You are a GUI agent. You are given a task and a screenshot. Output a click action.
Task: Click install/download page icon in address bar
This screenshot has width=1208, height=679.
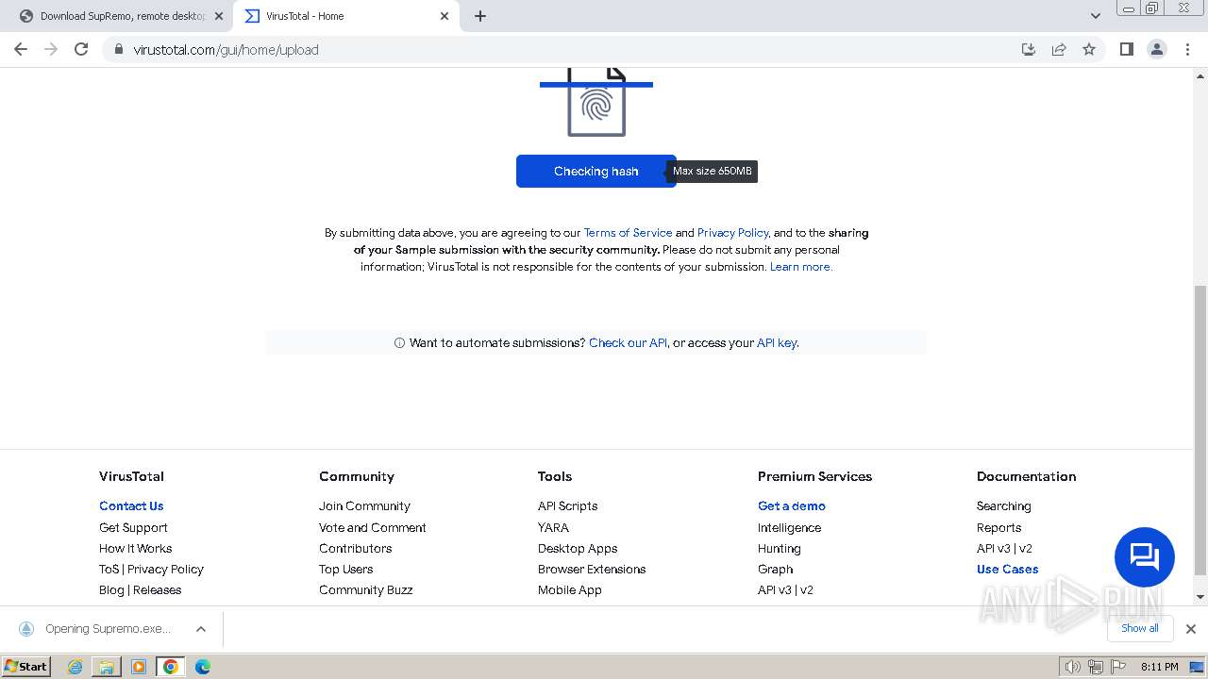tap(1029, 49)
